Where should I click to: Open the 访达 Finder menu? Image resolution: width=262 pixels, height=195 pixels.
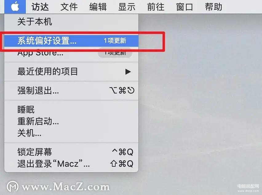40,7
